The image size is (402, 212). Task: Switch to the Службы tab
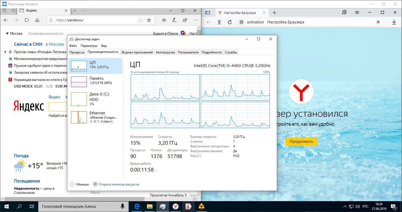tap(231, 52)
